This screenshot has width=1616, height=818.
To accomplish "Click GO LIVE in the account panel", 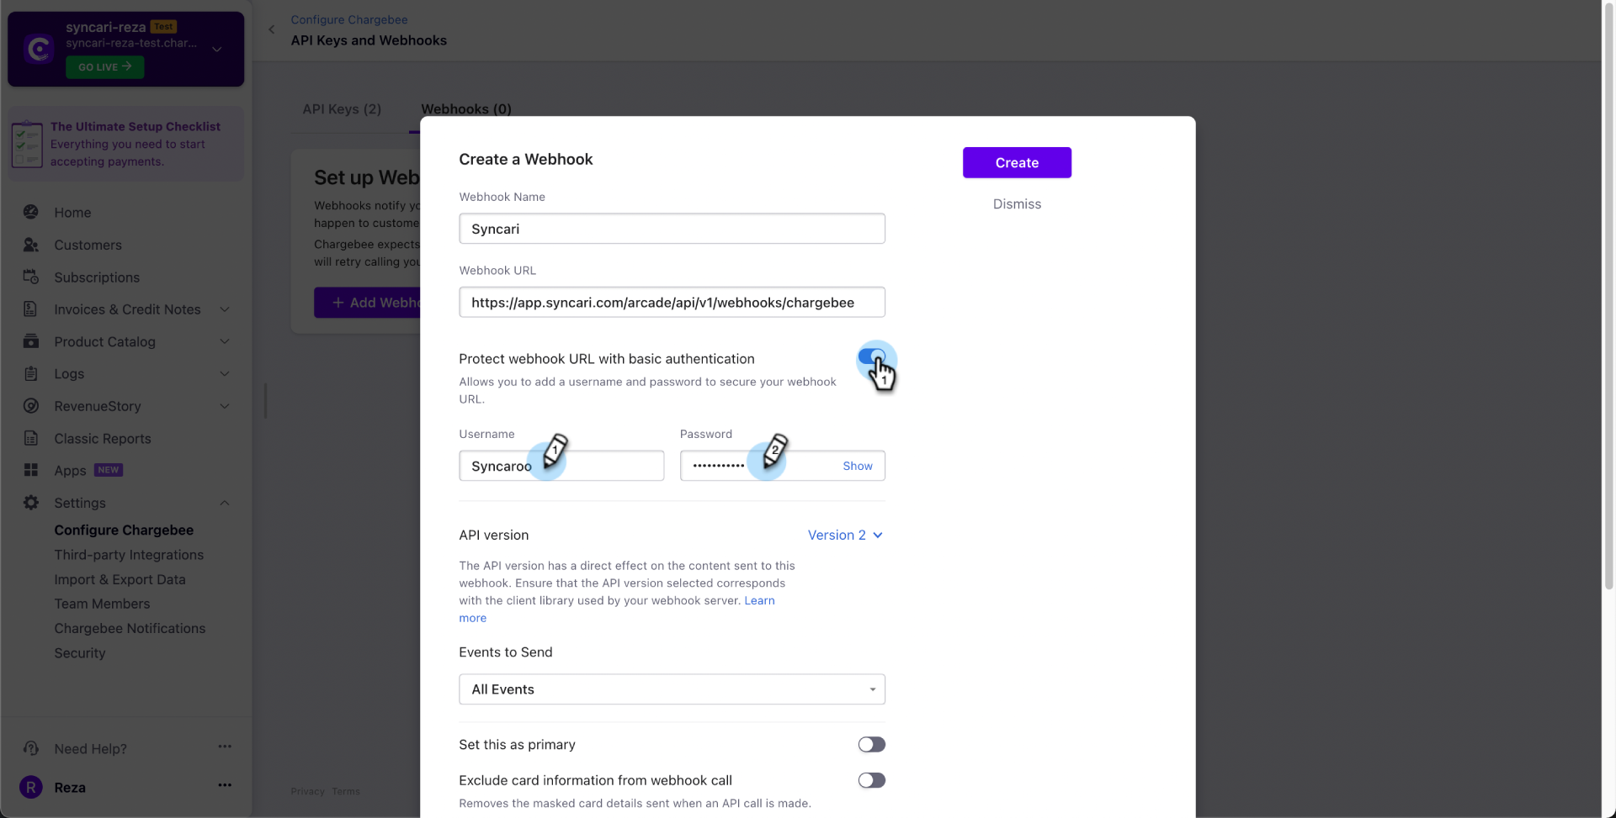I will pos(104,66).
